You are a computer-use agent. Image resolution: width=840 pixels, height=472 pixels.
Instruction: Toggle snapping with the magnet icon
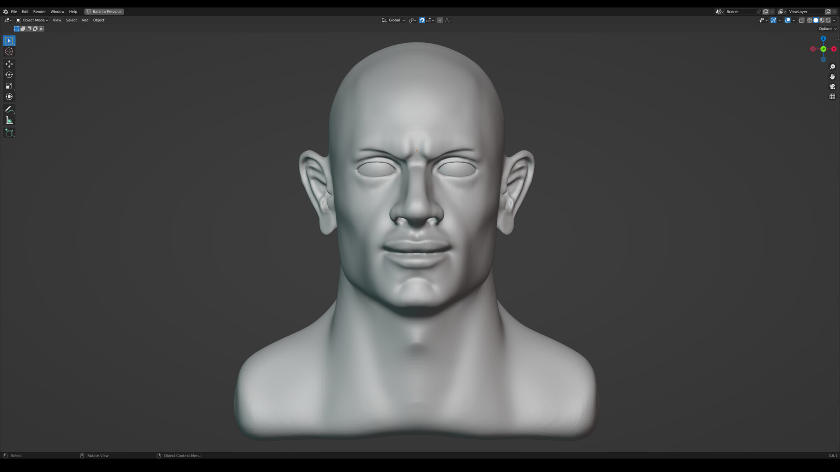click(x=422, y=20)
